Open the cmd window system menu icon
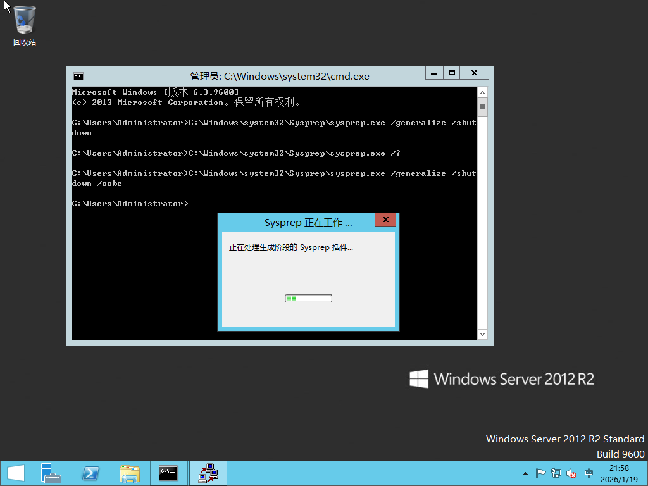This screenshot has height=486, width=648. [x=78, y=76]
